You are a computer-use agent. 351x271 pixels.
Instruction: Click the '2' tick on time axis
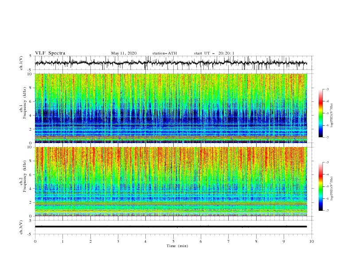[x=90, y=241]
